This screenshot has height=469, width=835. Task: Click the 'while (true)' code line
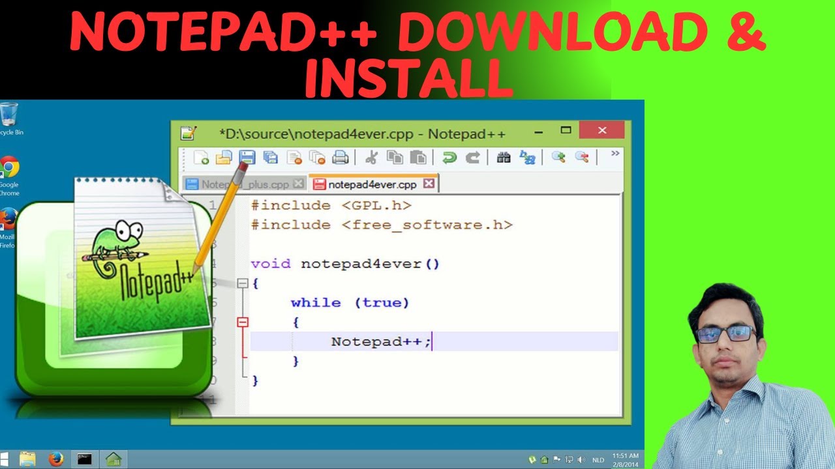point(350,303)
